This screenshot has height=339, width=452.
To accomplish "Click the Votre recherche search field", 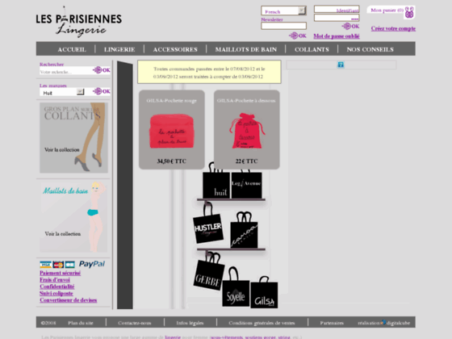I will (65, 71).
